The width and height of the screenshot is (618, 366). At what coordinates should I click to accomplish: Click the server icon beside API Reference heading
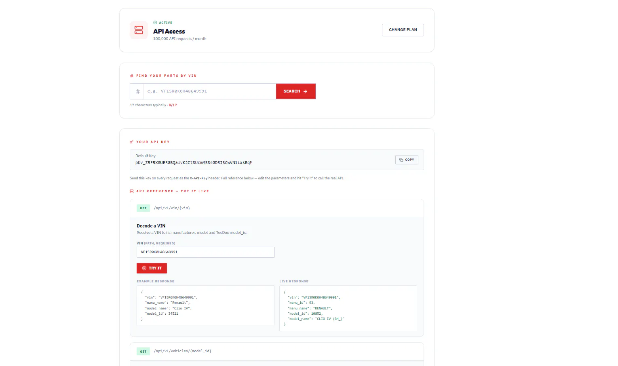pos(131,191)
